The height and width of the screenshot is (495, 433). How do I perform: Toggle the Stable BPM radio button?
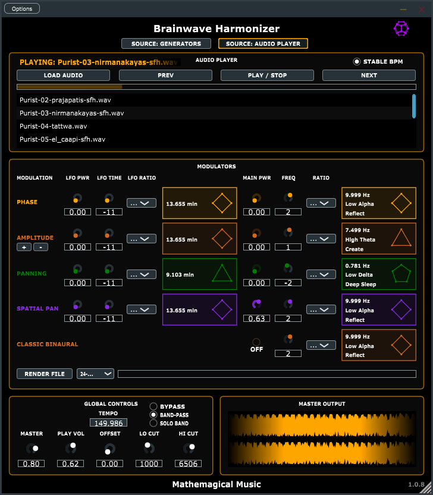click(x=357, y=62)
